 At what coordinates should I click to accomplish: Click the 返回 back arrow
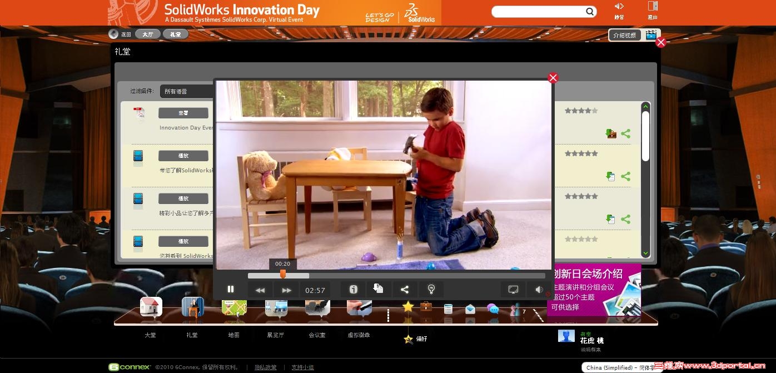[113, 34]
